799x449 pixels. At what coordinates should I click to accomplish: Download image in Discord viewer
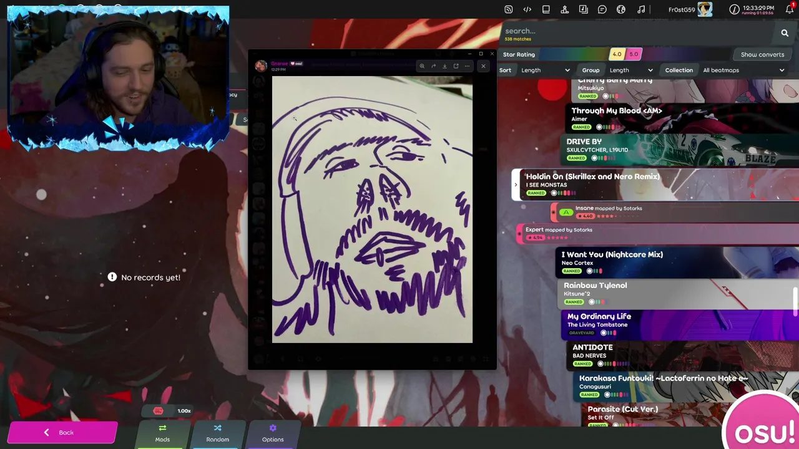click(444, 66)
